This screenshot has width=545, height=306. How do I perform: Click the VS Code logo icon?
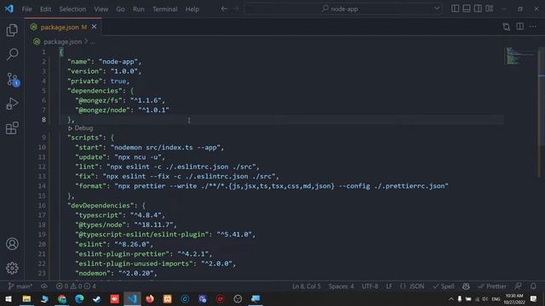point(9,8)
